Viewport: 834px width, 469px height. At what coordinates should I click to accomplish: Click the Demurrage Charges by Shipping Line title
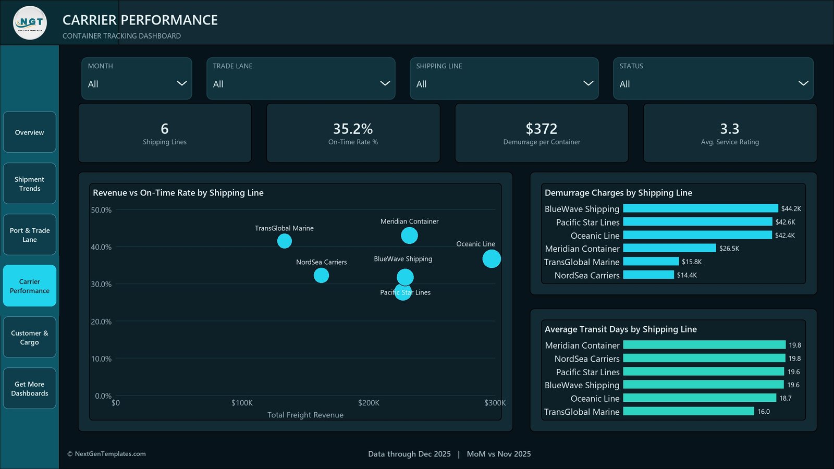click(618, 193)
